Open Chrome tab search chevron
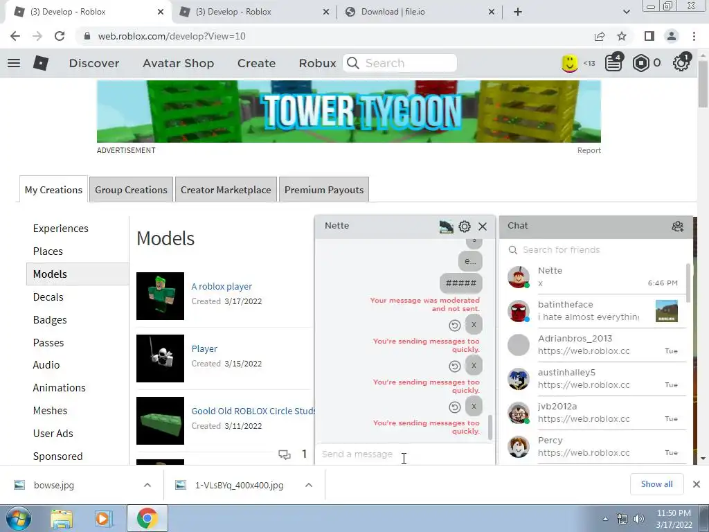The image size is (709, 532). tap(626, 12)
